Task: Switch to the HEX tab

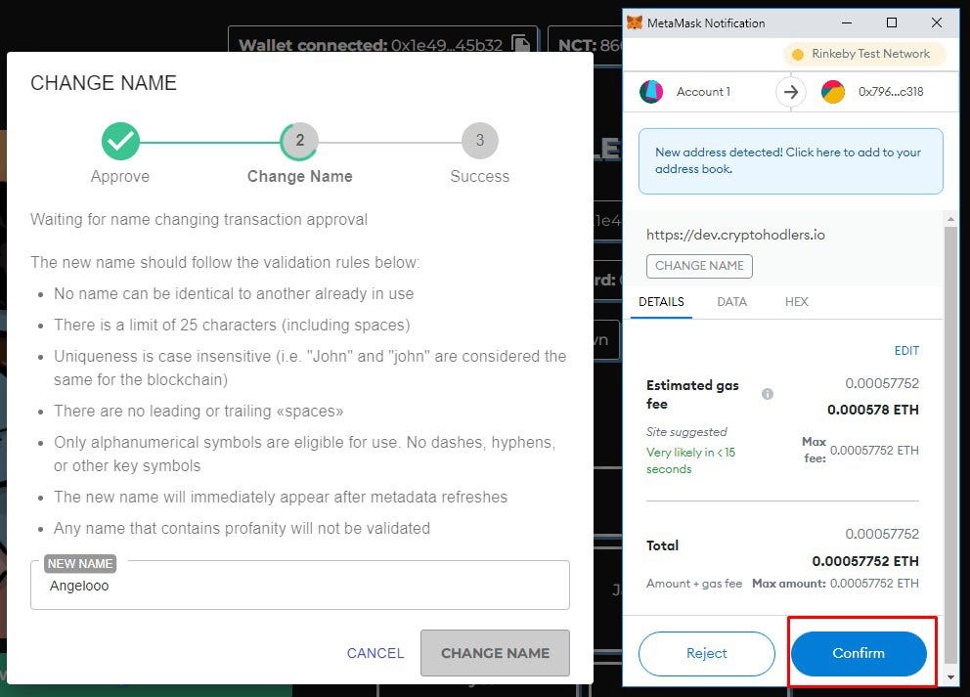Action: point(796,302)
